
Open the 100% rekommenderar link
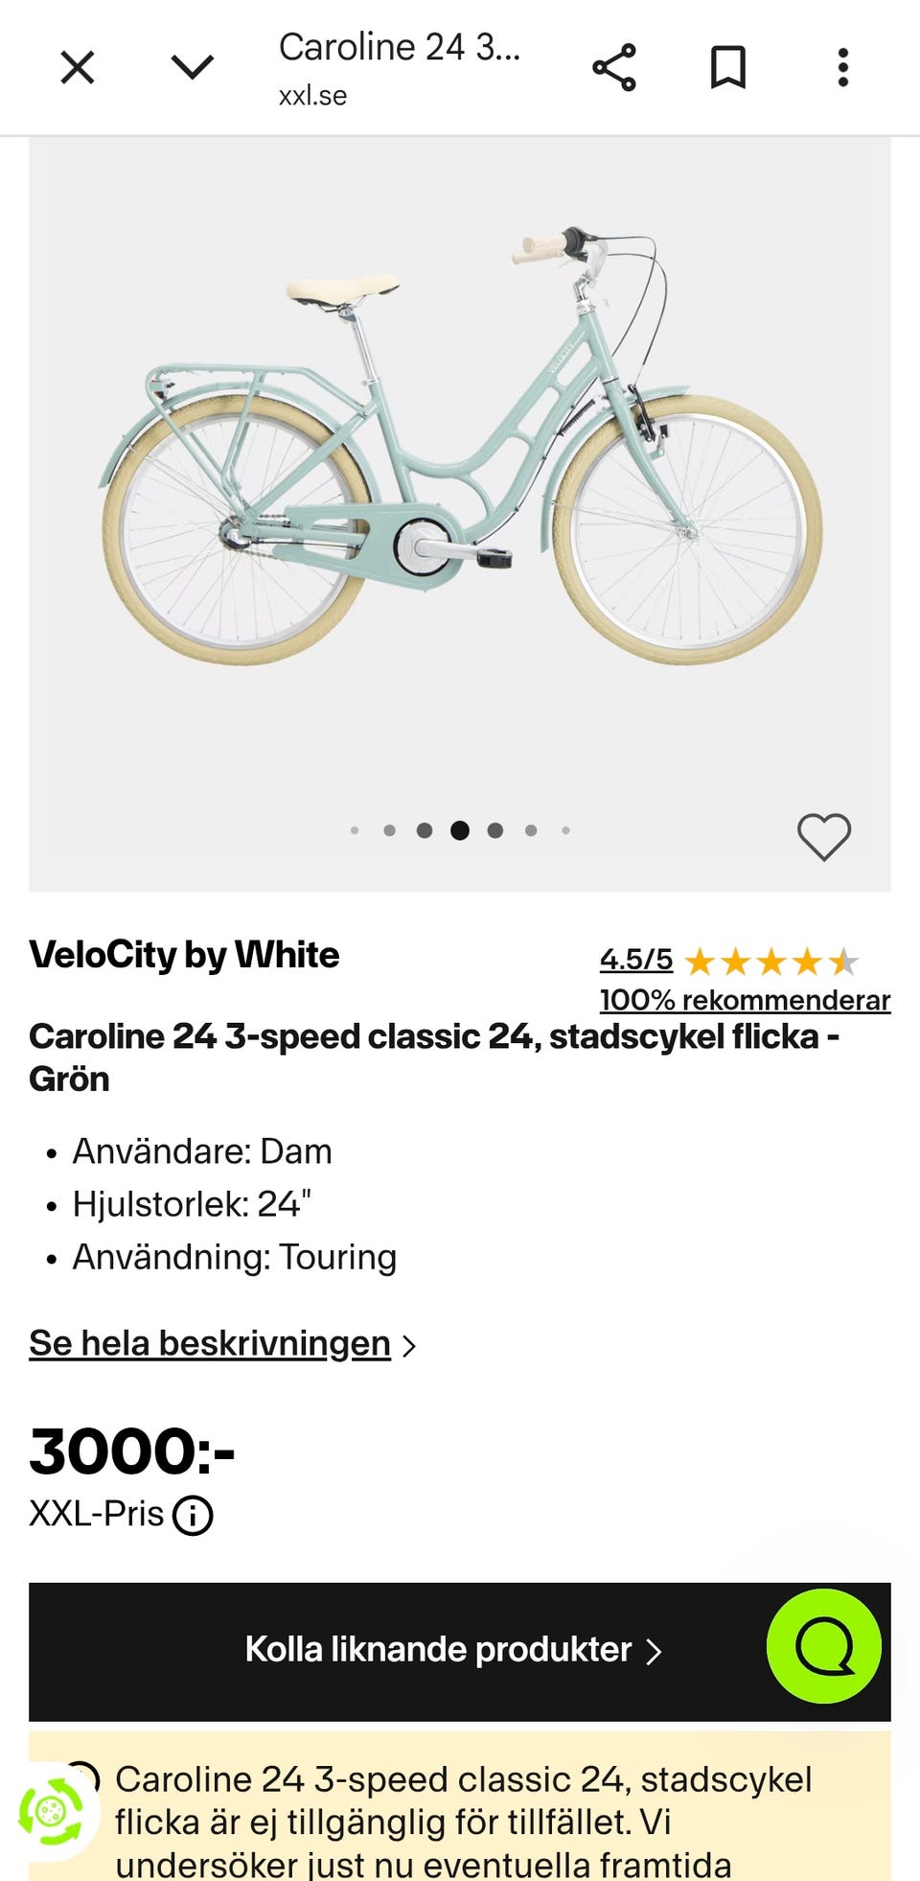(745, 1000)
